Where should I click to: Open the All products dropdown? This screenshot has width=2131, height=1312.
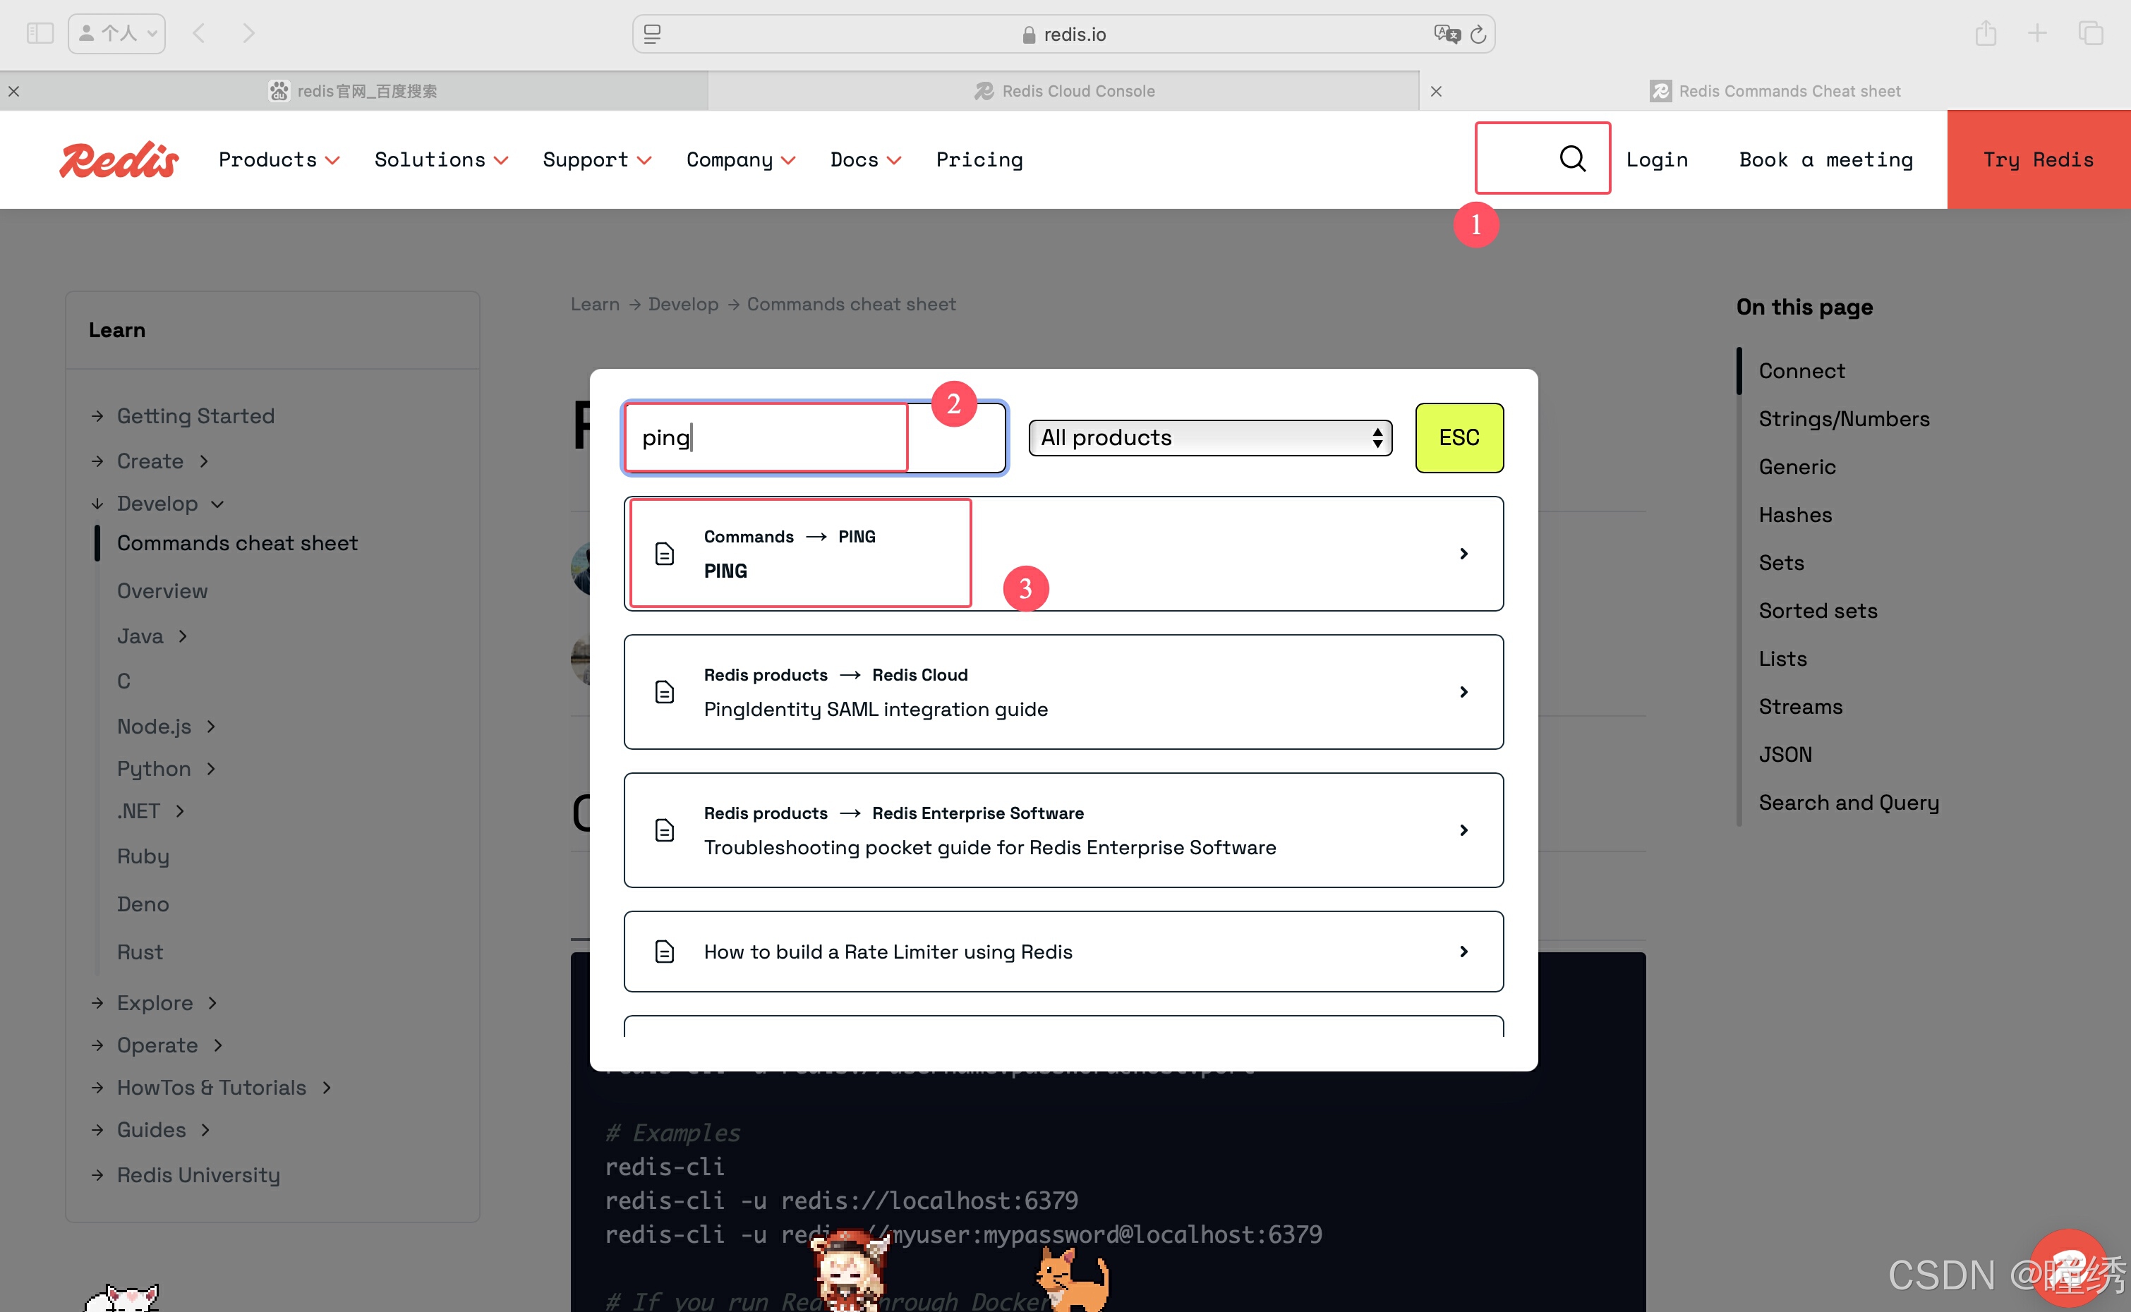(1209, 437)
